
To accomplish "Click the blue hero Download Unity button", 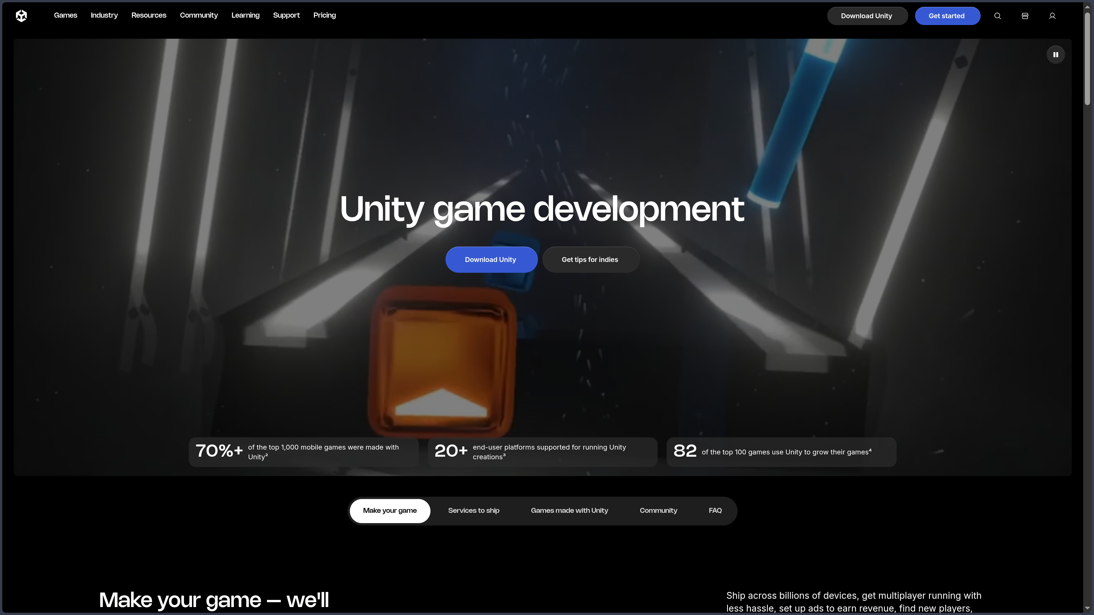I will 491,260.
